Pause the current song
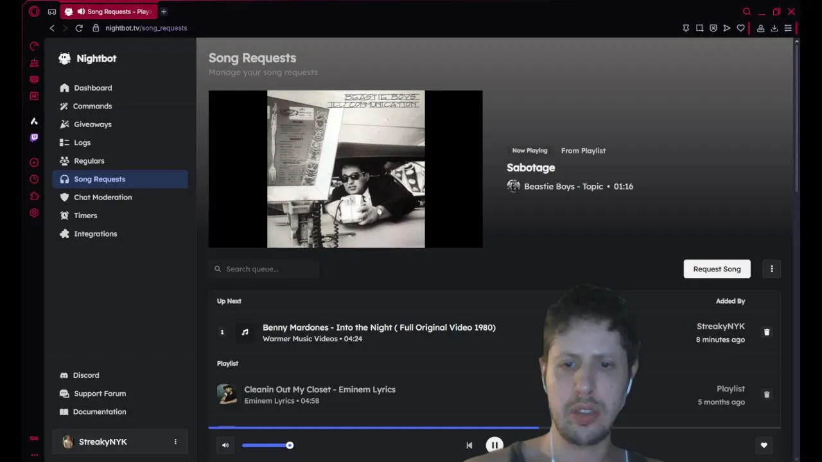Viewport: 822px width, 462px height. 494,445
